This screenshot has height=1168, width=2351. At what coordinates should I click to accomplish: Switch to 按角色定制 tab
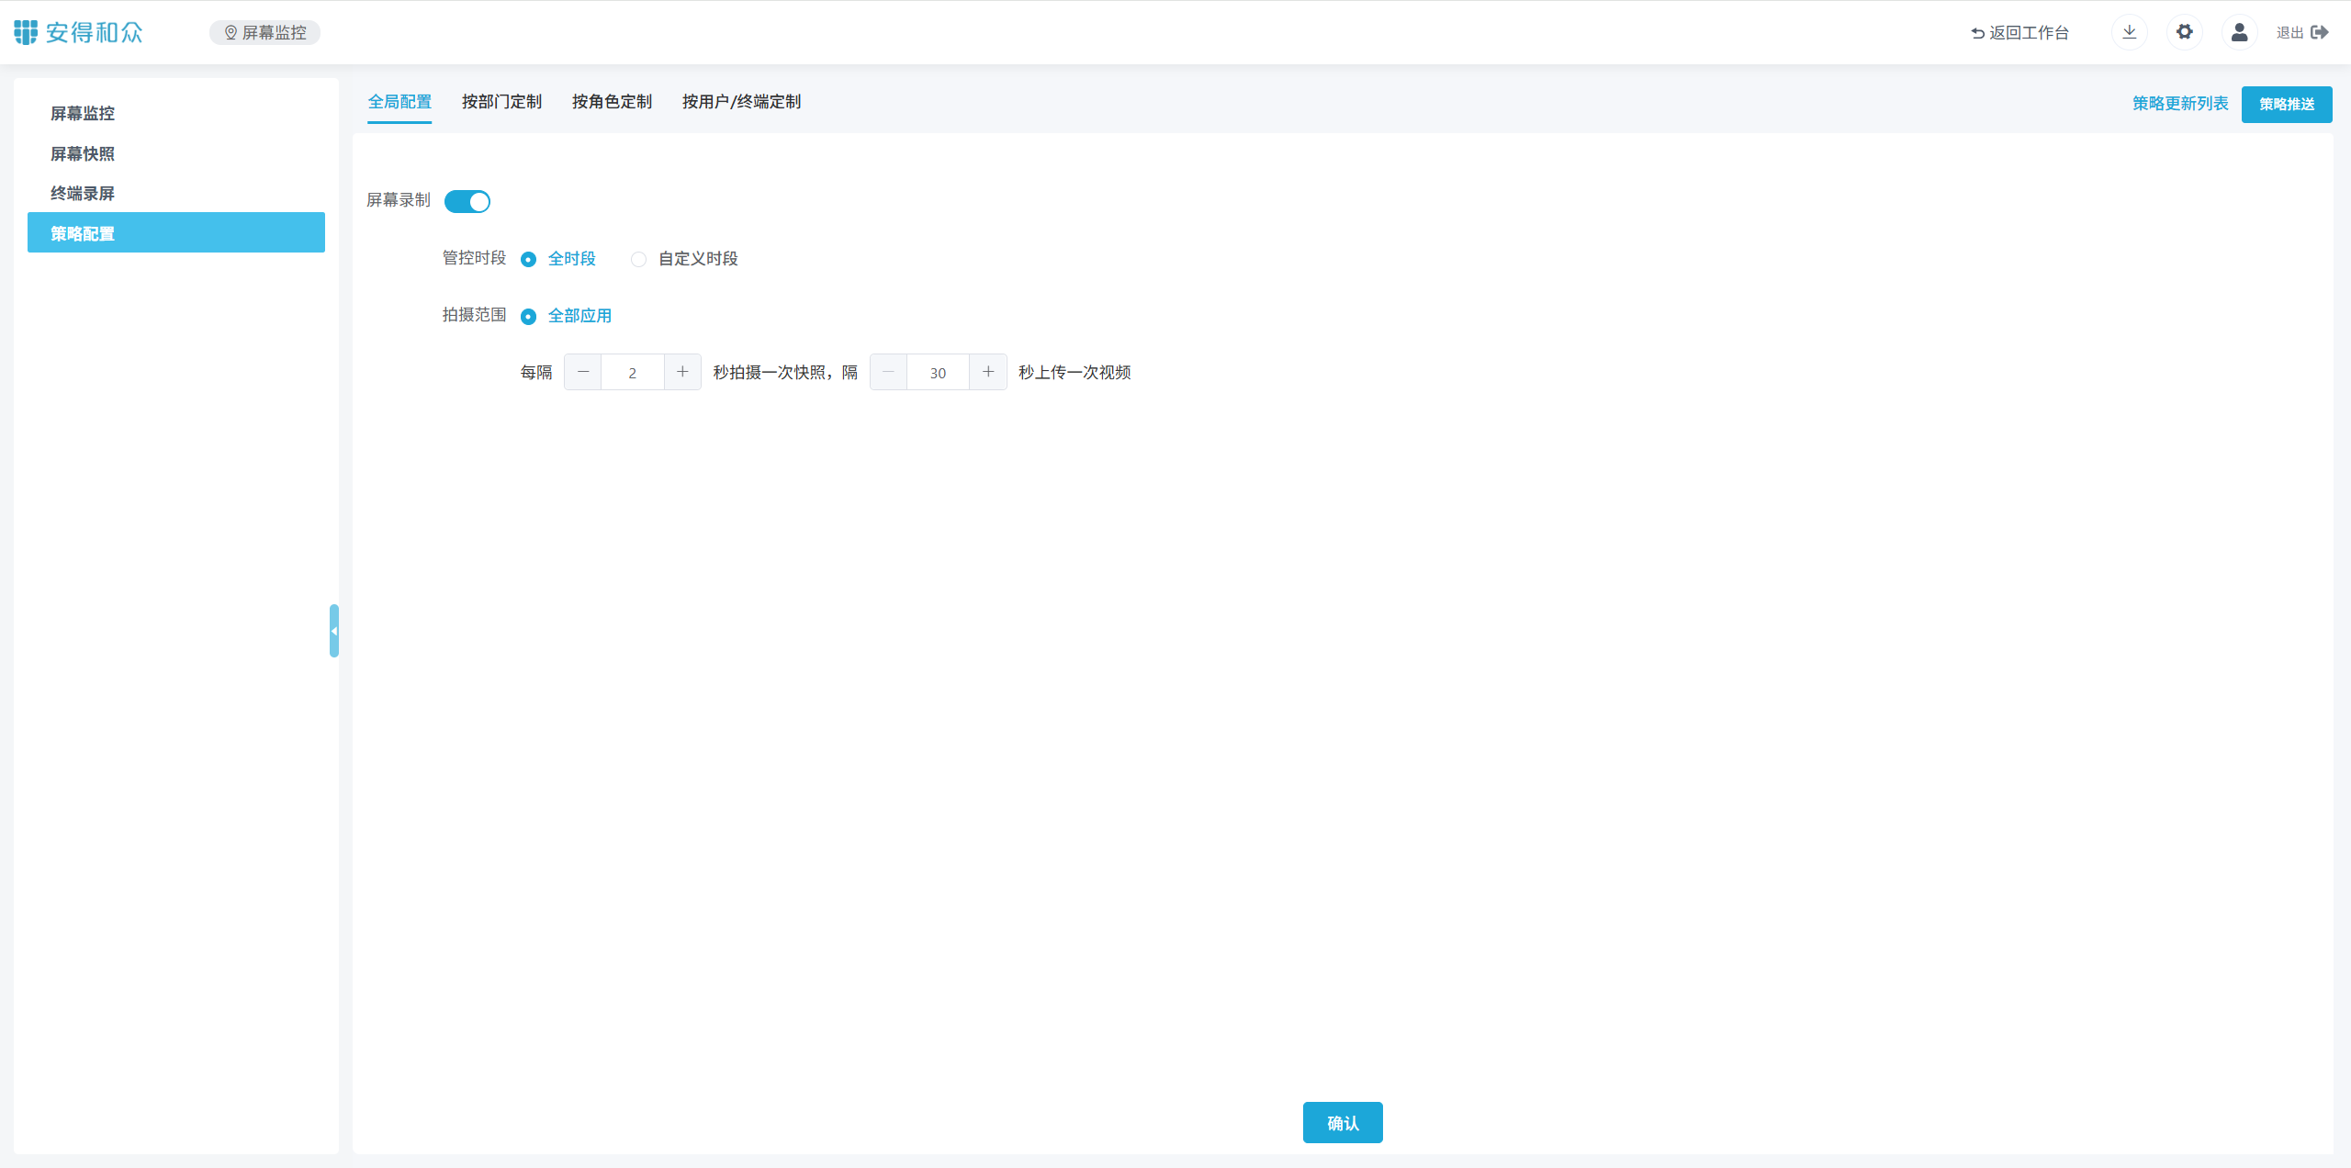click(612, 102)
